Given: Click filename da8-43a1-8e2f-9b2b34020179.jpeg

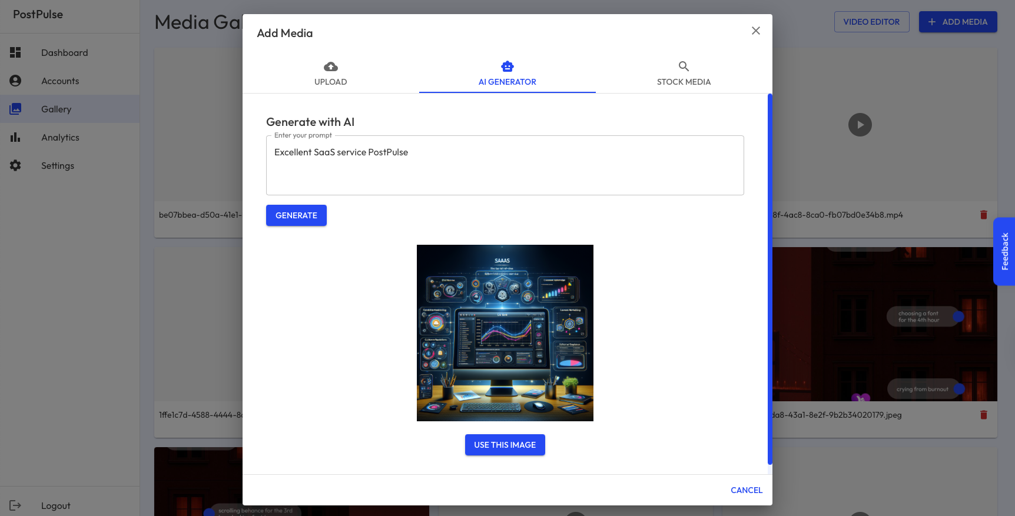Looking at the screenshot, I should (837, 415).
